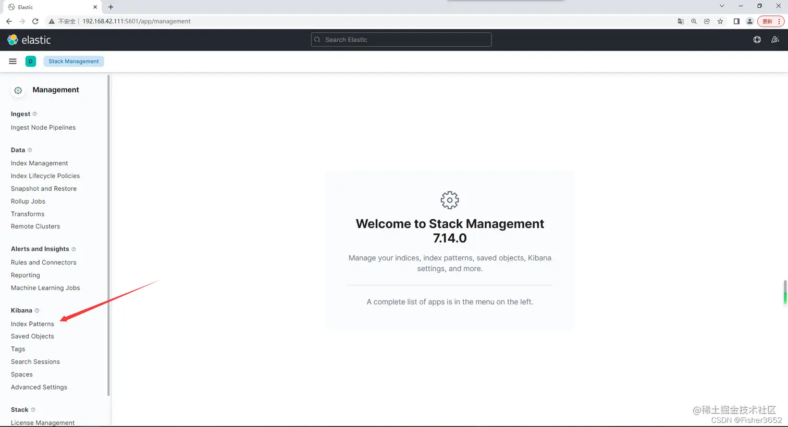
Task: Click the Elastic browser tab title
Action: (26, 7)
